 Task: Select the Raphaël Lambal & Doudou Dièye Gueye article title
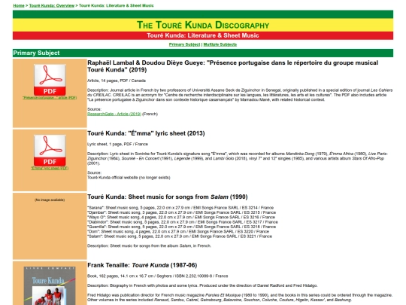pyautogui.click(x=233, y=66)
